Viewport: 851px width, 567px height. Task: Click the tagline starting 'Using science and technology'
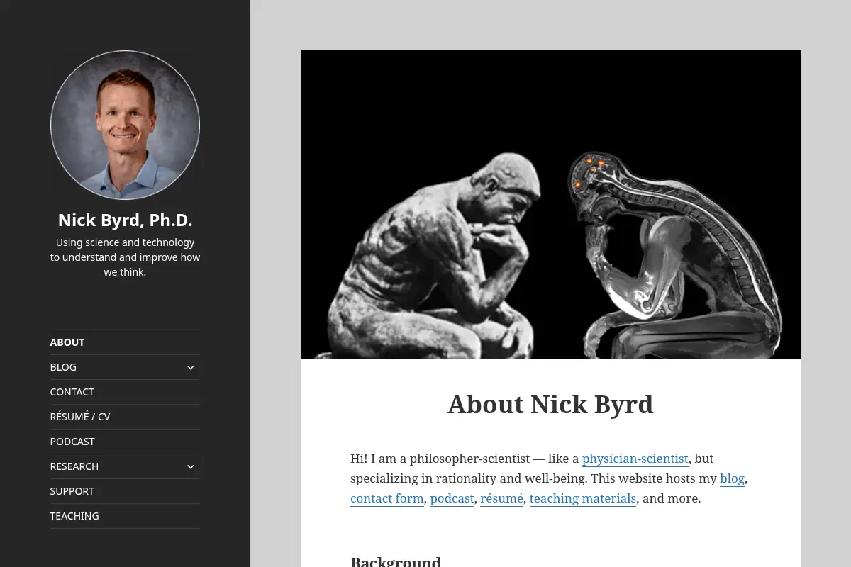[125, 257]
